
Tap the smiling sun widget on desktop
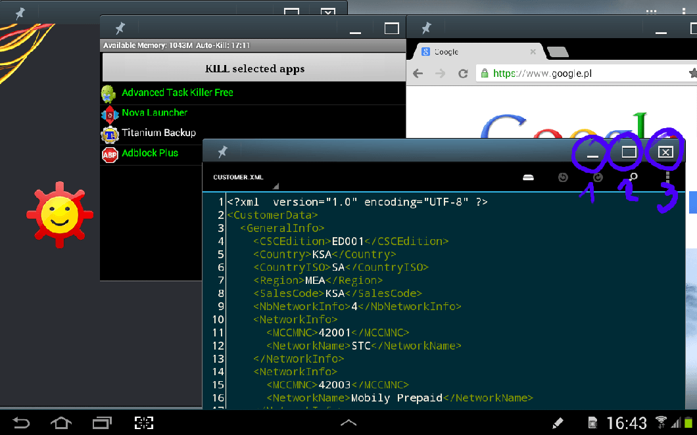click(60, 215)
